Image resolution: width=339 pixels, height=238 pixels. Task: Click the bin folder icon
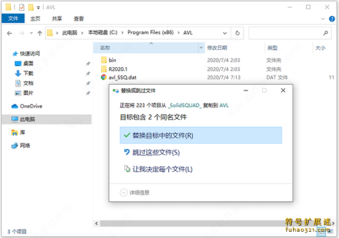[x=104, y=60]
